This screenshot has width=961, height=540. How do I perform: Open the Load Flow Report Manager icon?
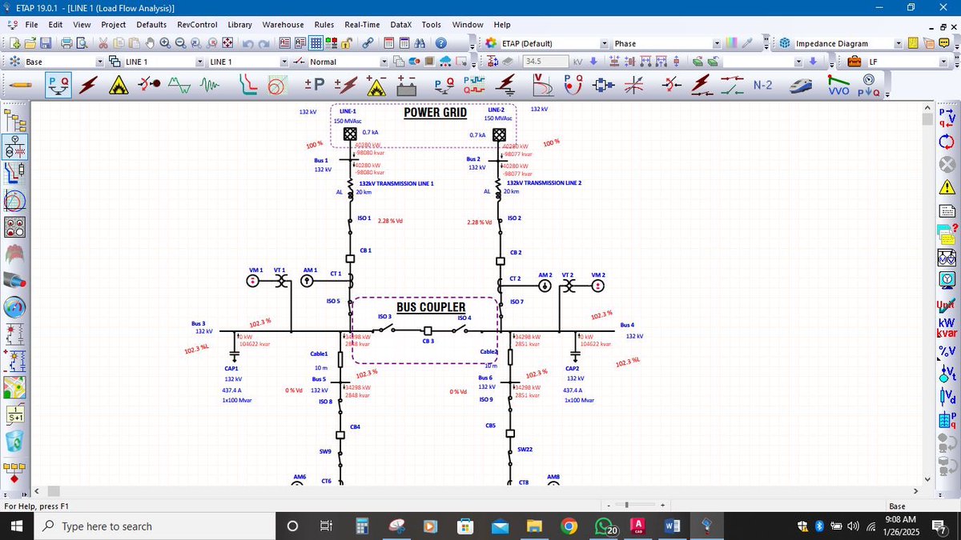[x=947, y=211]
